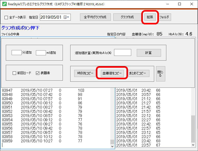This screenshot has width=198, height=151.
Task: Copy times with 時刻をコピー button
Action: point(85,74)
